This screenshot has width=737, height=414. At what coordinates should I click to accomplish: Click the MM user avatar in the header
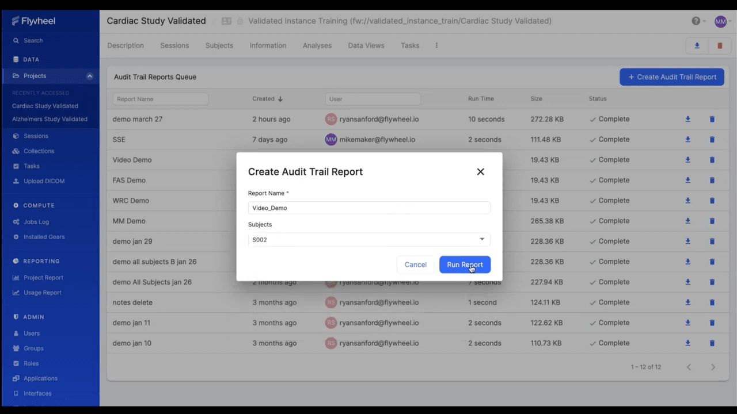click(x=720, y=21)
